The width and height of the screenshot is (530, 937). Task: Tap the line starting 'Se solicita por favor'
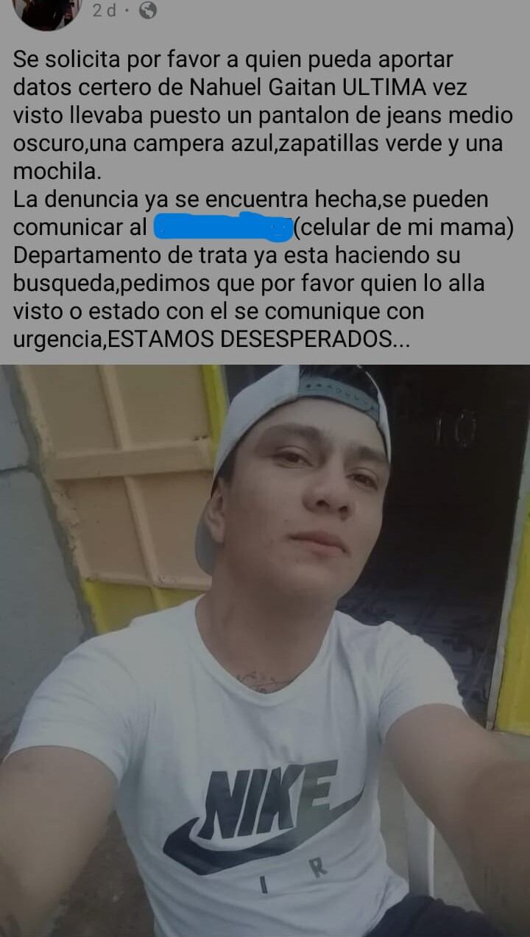[x=233, y=59]
